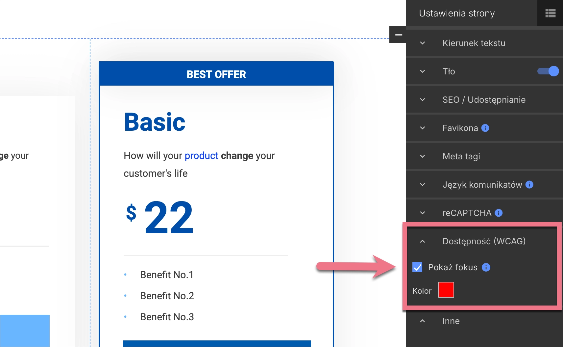The image size is (563, 347).
Task: Uncheck the Pokaż fokus checkbox
Action: [x=417, y=267]
